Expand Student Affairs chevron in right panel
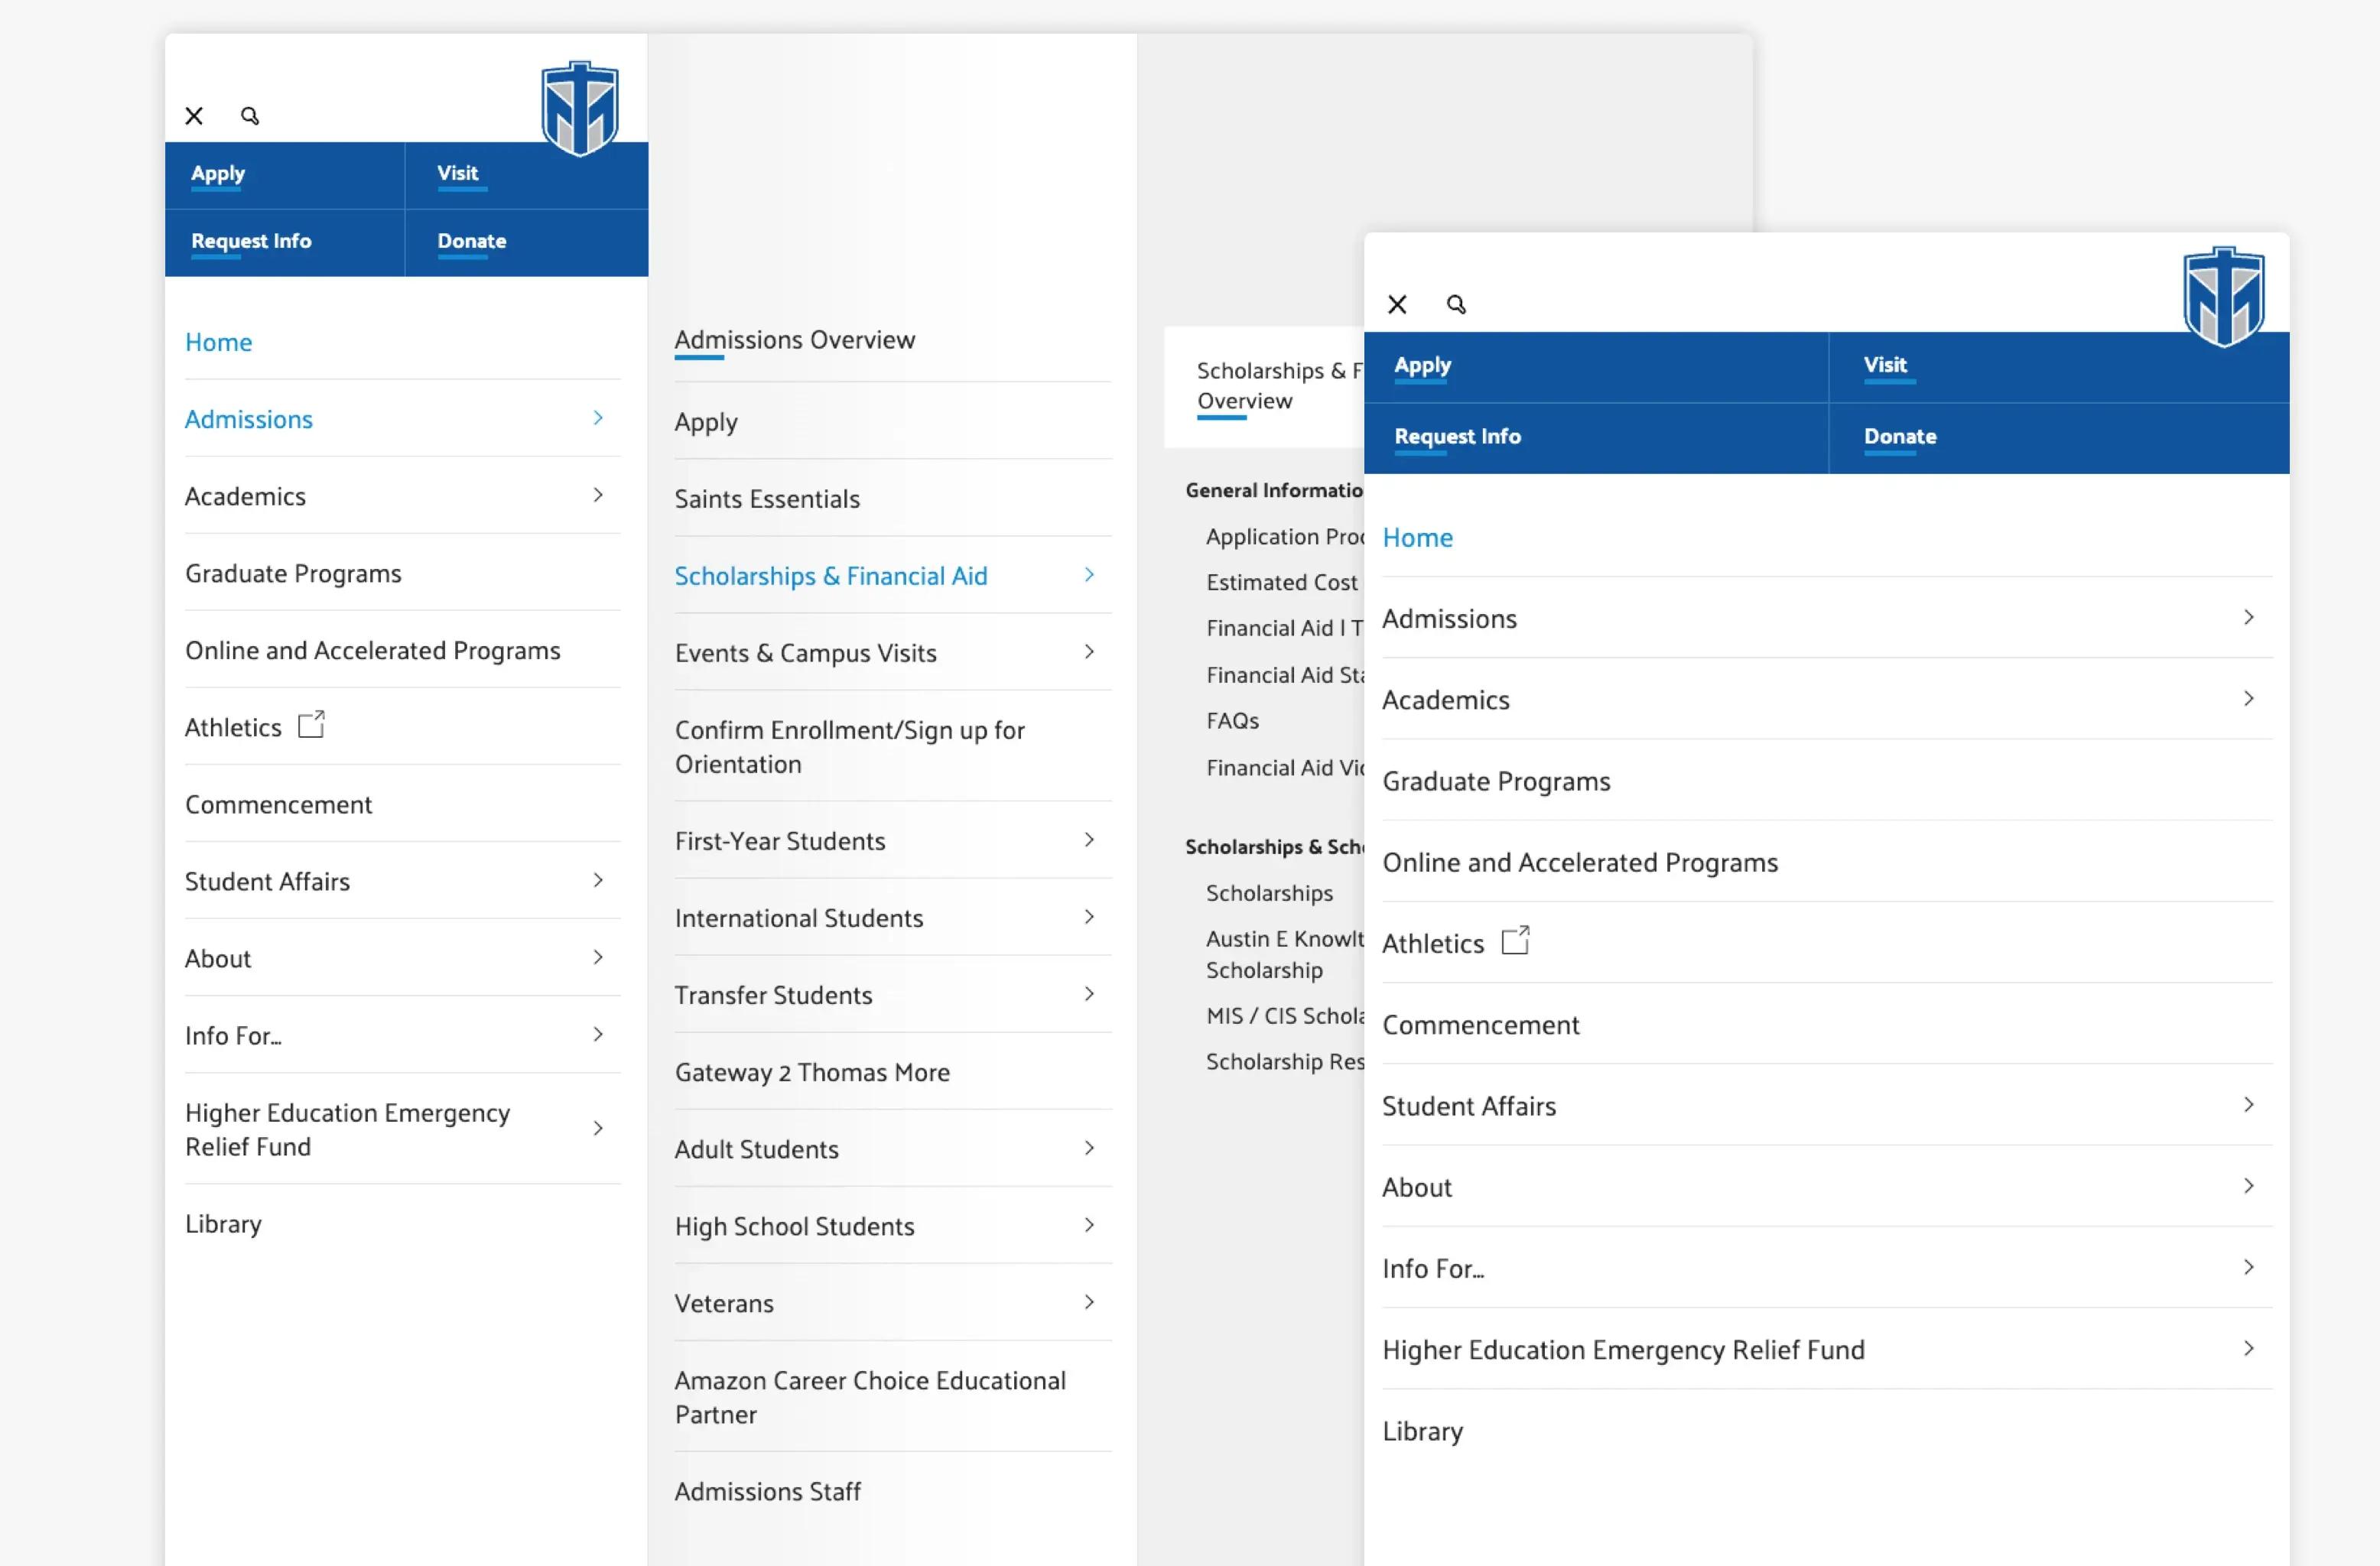Viewport: 2380px width, 1566px height. click(x=2249, y=1104)
